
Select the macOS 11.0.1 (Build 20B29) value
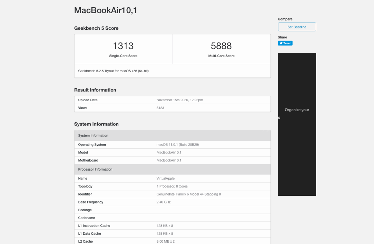click(x=178, y=145)
